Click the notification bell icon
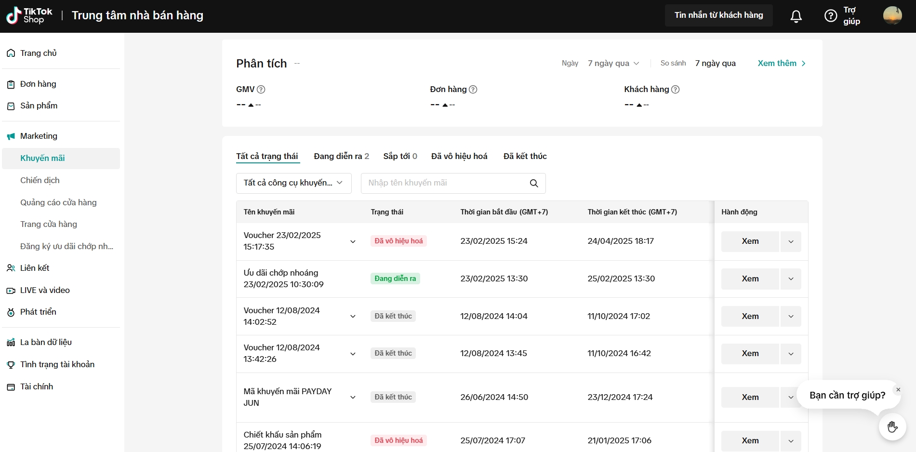Image resolution: width=916 pixels, height=452 pixels. pyautogui.click(x=796, y=16)
